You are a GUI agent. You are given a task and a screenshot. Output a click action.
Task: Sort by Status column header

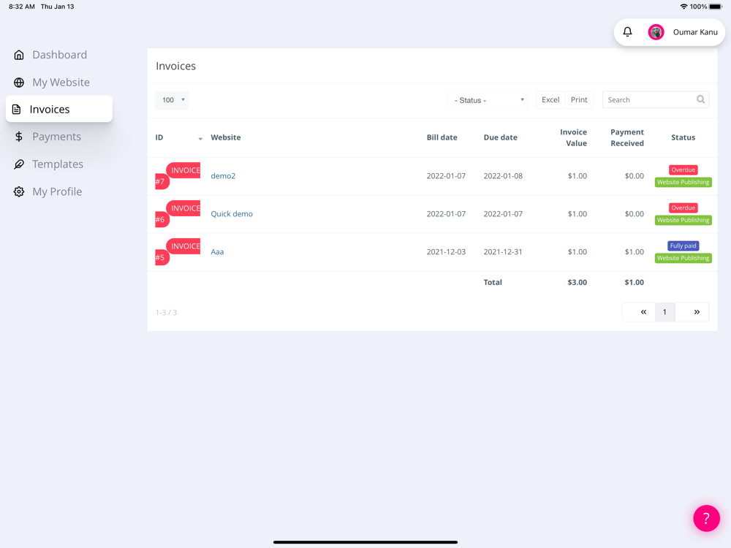[683, 137]
